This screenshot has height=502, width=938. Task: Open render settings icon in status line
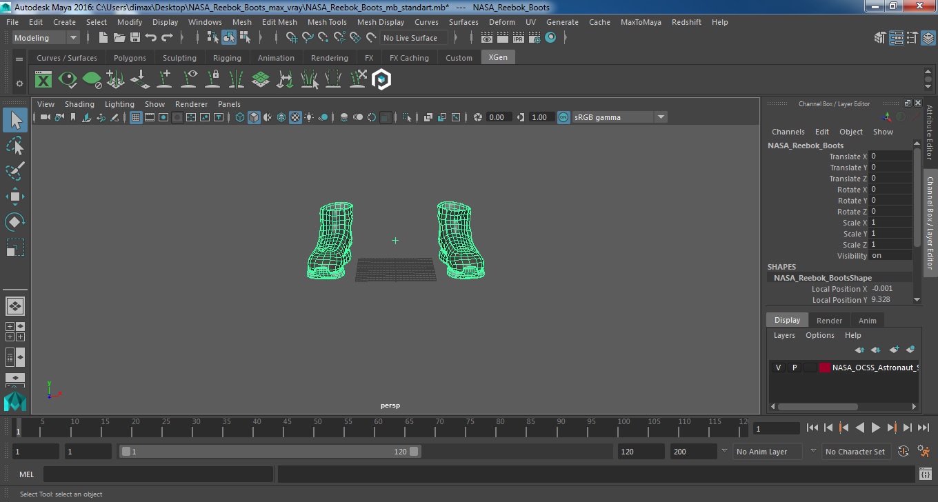535,38
